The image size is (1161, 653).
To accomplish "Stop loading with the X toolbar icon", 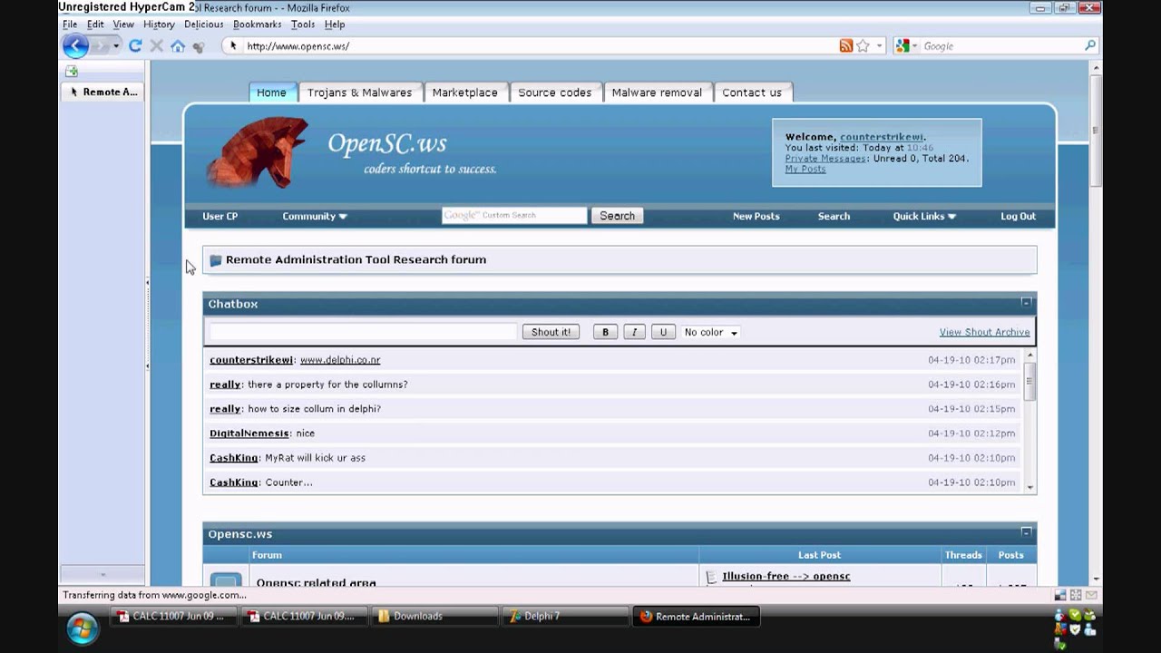I will [x=156, y=45].
